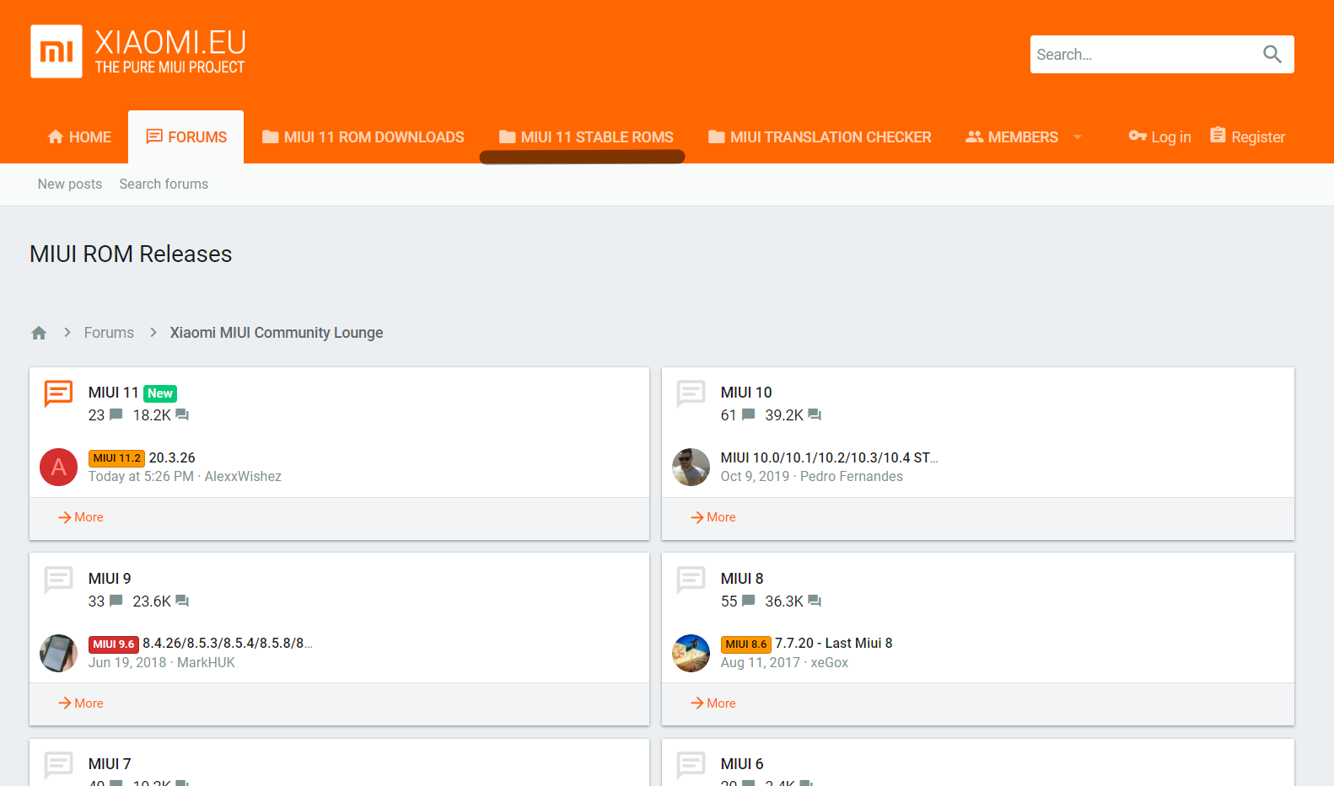Click the 'Oct 9, 2019' timestamp
Image resolution: width=1334 pixels, height=786 pixels.
(x=755, y=476)
